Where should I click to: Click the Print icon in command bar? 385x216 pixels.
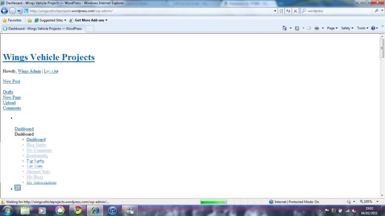(x=317, y=28)
